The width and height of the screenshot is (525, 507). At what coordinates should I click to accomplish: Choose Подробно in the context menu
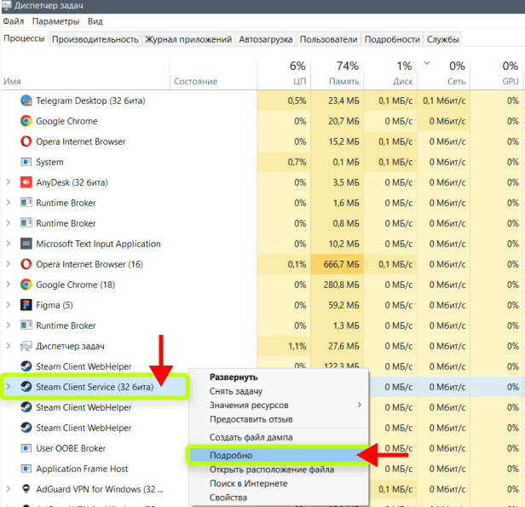pos(279,455)
